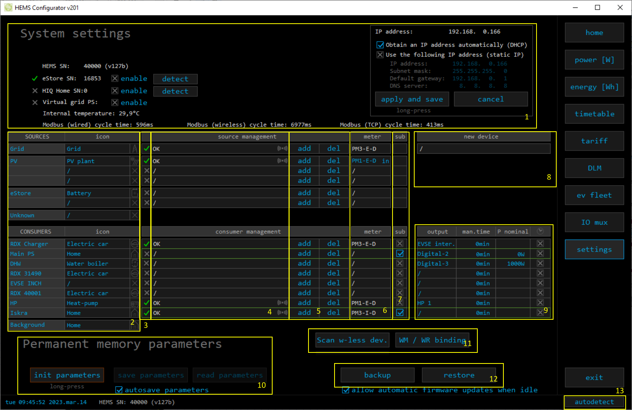Click the Grid pylon icon in SOURCES
The height and width of the screenshot is (410, 632).
pyautogui.click(x=135, y=149)
